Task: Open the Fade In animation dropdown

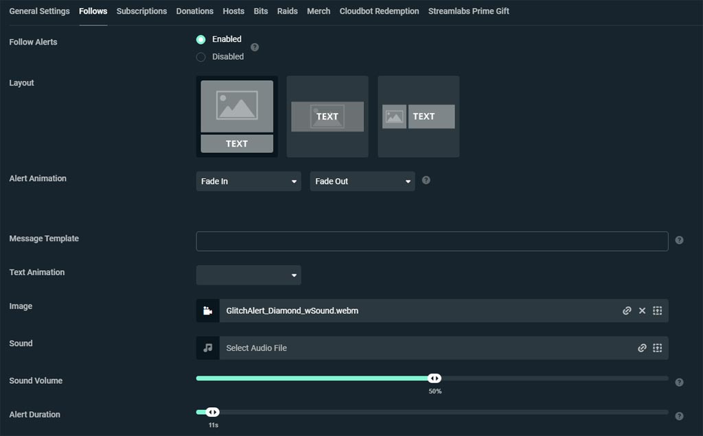Action: (249, 181)
